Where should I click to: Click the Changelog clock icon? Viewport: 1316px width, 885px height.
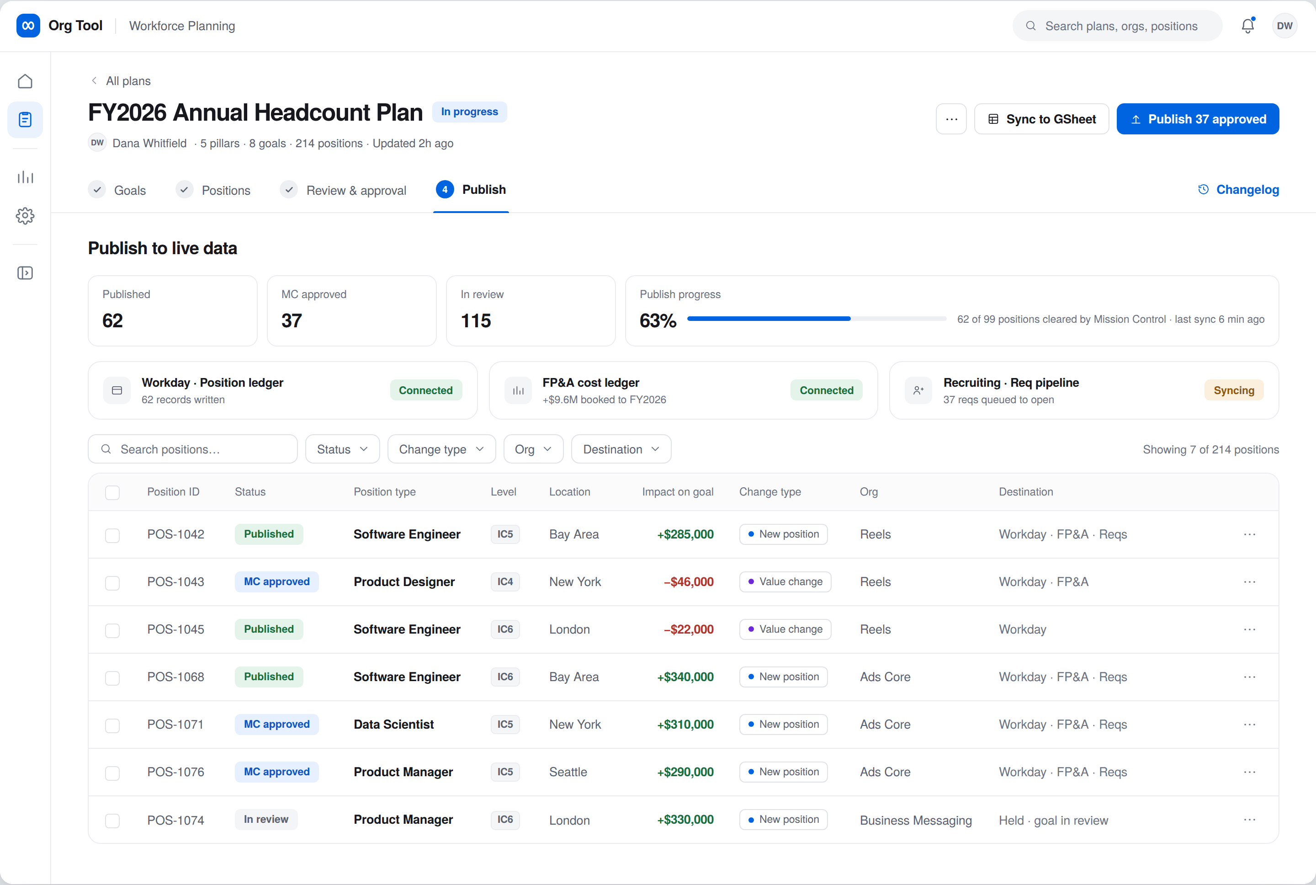point(1203,190)
